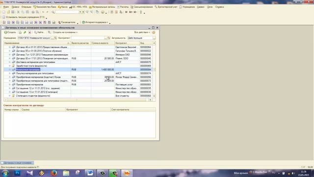Open the Расчеты menu

pos(123,7)
